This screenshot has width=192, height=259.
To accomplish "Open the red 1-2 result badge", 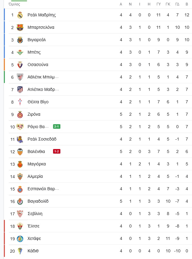I will tap(56, 151).
